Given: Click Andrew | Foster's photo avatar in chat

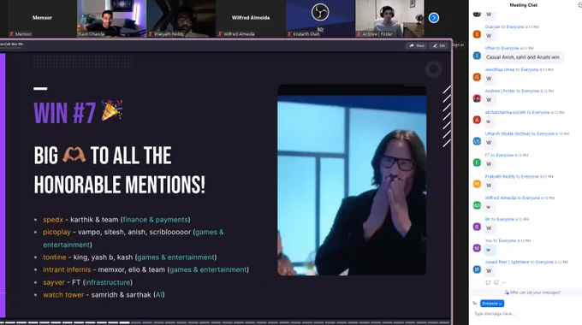Looking at the screenshot, I should (477, 98).
